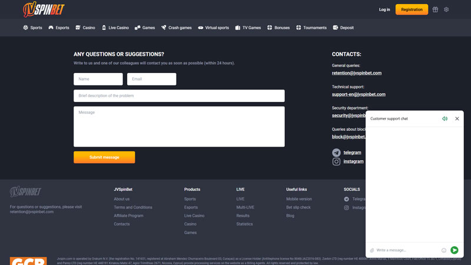Click footer retention@jvspinbet.com email address
Screen dimensions: 471x265
click(32, 212)
